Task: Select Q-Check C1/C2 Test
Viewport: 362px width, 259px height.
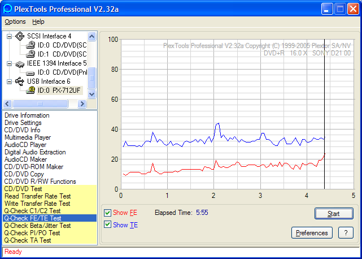Action: click(x=50, y=211)
